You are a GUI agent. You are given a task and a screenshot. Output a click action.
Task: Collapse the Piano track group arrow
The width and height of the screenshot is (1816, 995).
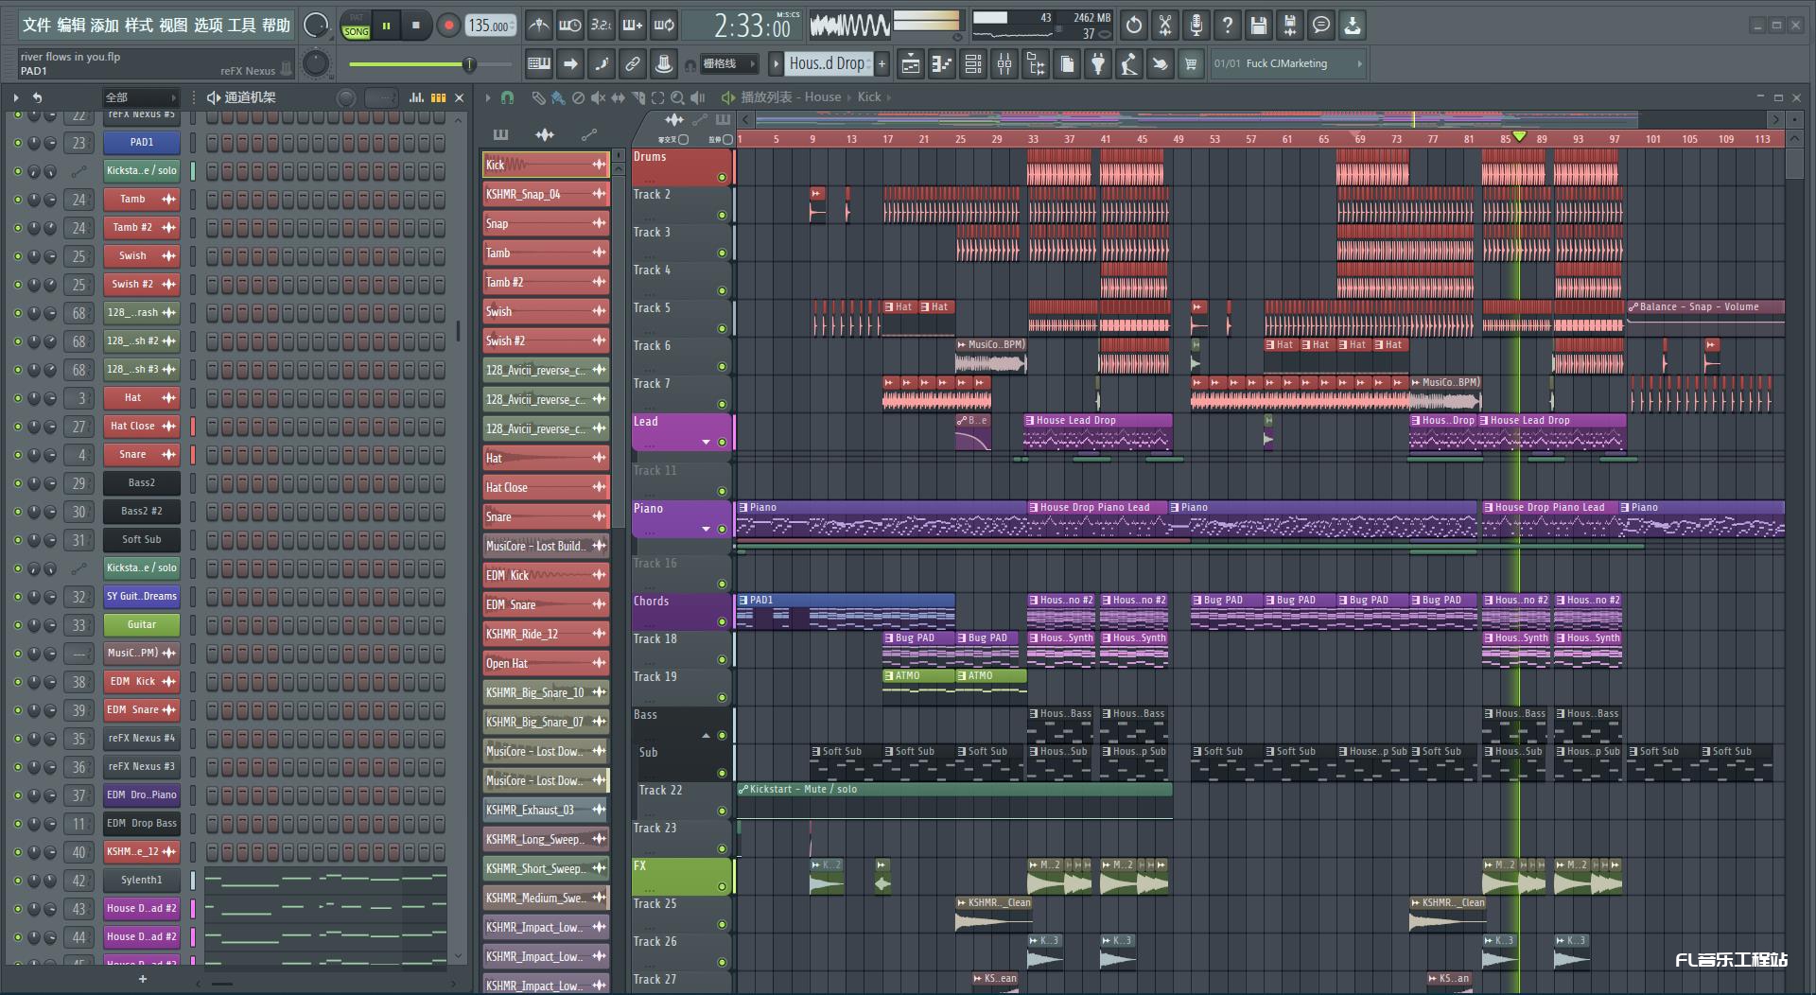(x=706, y=530)
